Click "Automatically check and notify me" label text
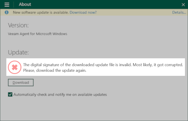 pos(60,94)
